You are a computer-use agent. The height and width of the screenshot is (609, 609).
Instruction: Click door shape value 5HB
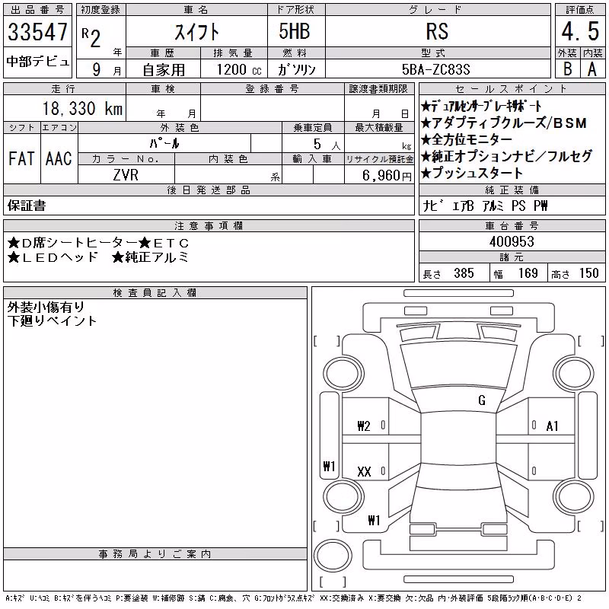(x=295, y=31)
